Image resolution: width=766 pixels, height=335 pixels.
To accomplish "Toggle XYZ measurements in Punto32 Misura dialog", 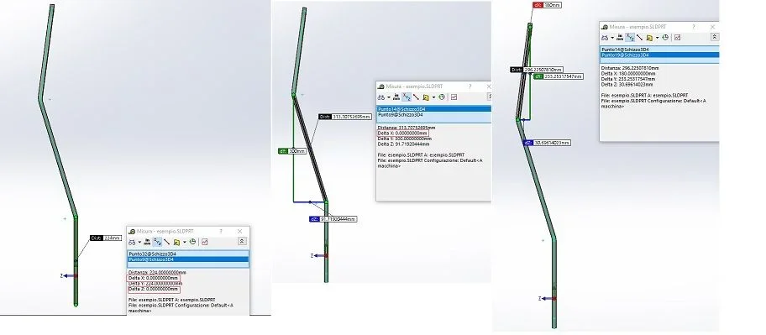I will pos(157,242).
